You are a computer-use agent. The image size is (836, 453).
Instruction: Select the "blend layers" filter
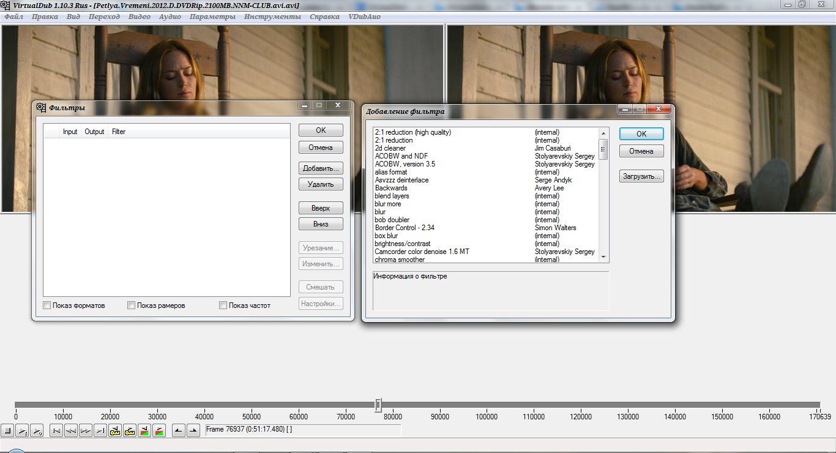(485, 196)
